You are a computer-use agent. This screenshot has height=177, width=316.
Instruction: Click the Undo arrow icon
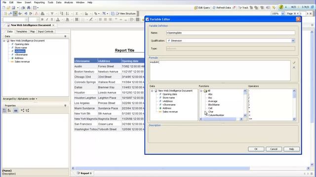coord(26,14)
